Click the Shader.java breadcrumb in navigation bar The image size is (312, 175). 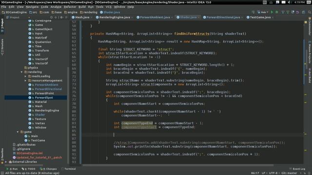tap(110, 12)
